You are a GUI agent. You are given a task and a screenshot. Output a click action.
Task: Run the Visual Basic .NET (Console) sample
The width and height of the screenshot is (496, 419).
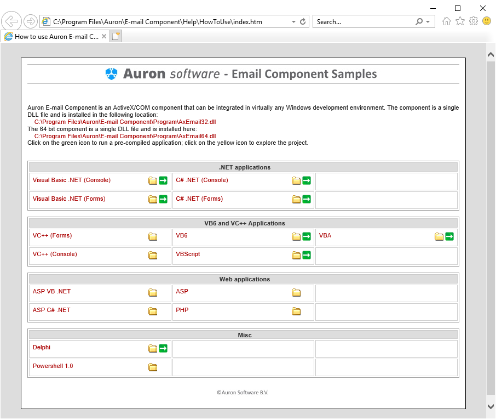pyautogui.click(x=163, y=180)
